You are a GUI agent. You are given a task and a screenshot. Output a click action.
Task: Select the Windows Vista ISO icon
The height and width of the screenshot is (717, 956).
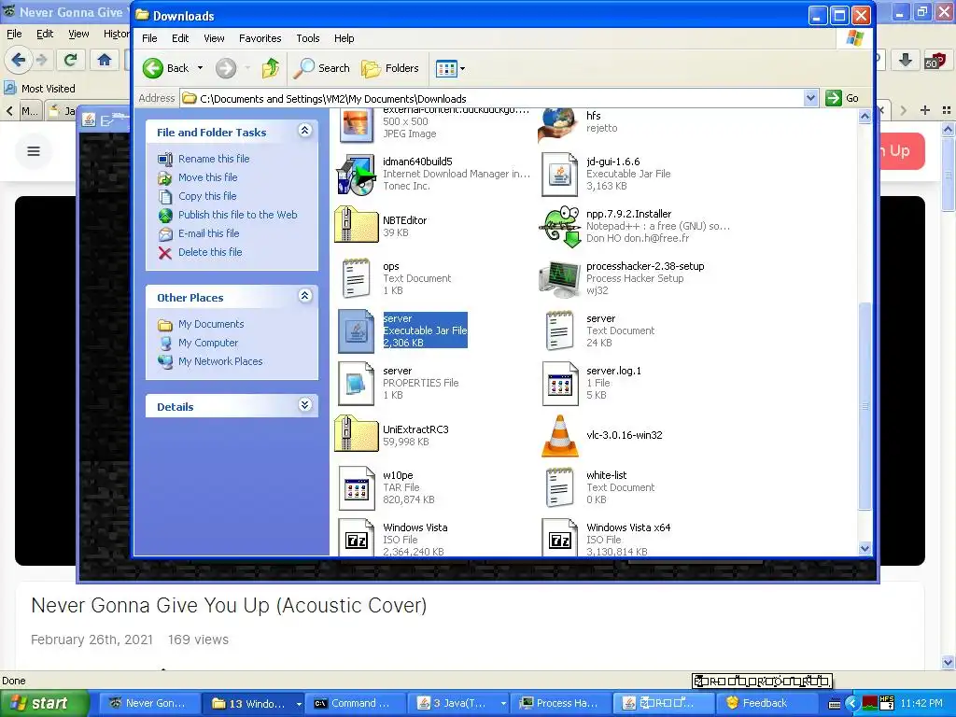[x=356, y=538]
